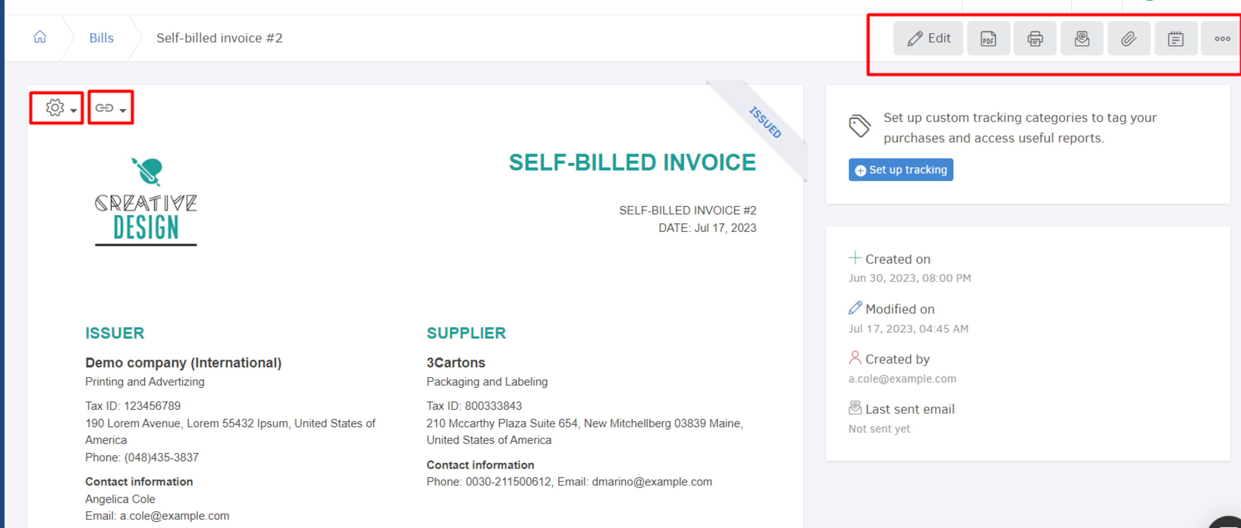Image resolution: width=1241 pixels, height=528 pixels.
Task: Open the Bills breadcrumb tab
Action: click(101, 37)
